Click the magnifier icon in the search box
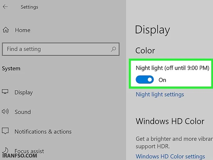This screenshot has height=160, width=213. (113, 49)
